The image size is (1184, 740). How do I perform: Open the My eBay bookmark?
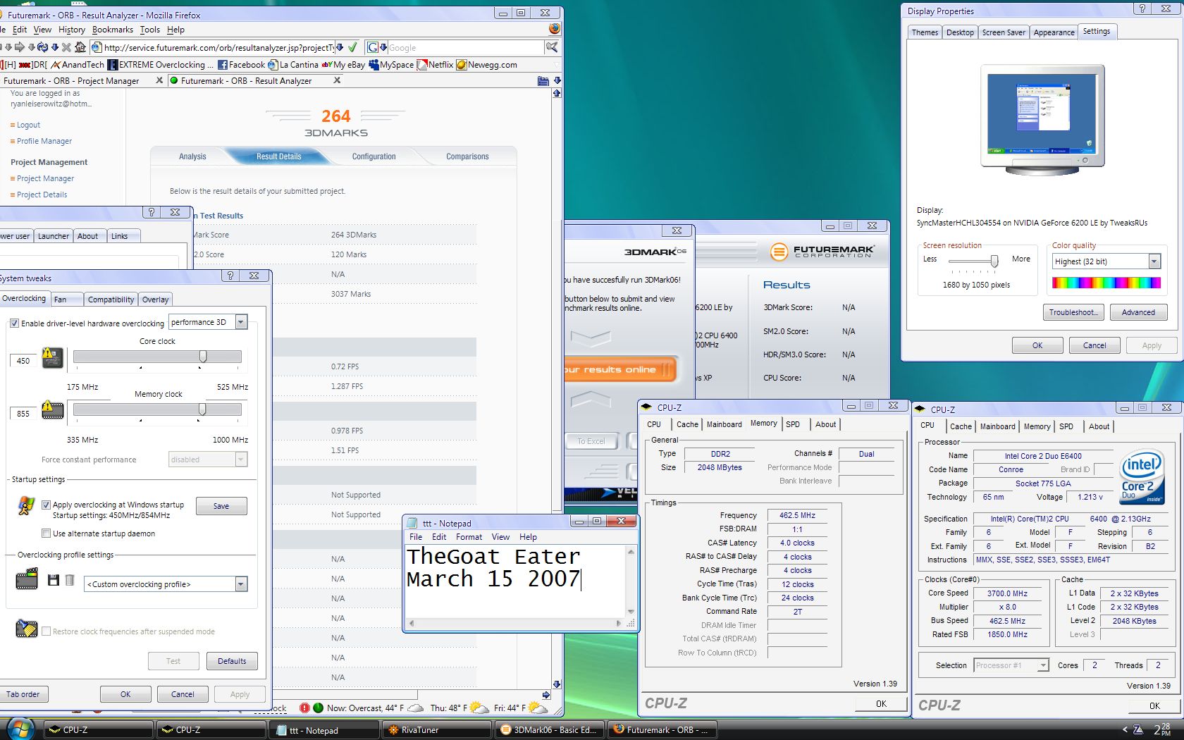(344, 65)
